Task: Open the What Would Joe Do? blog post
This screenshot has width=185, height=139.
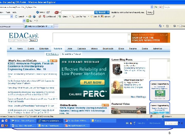Action: pos(134,80)
